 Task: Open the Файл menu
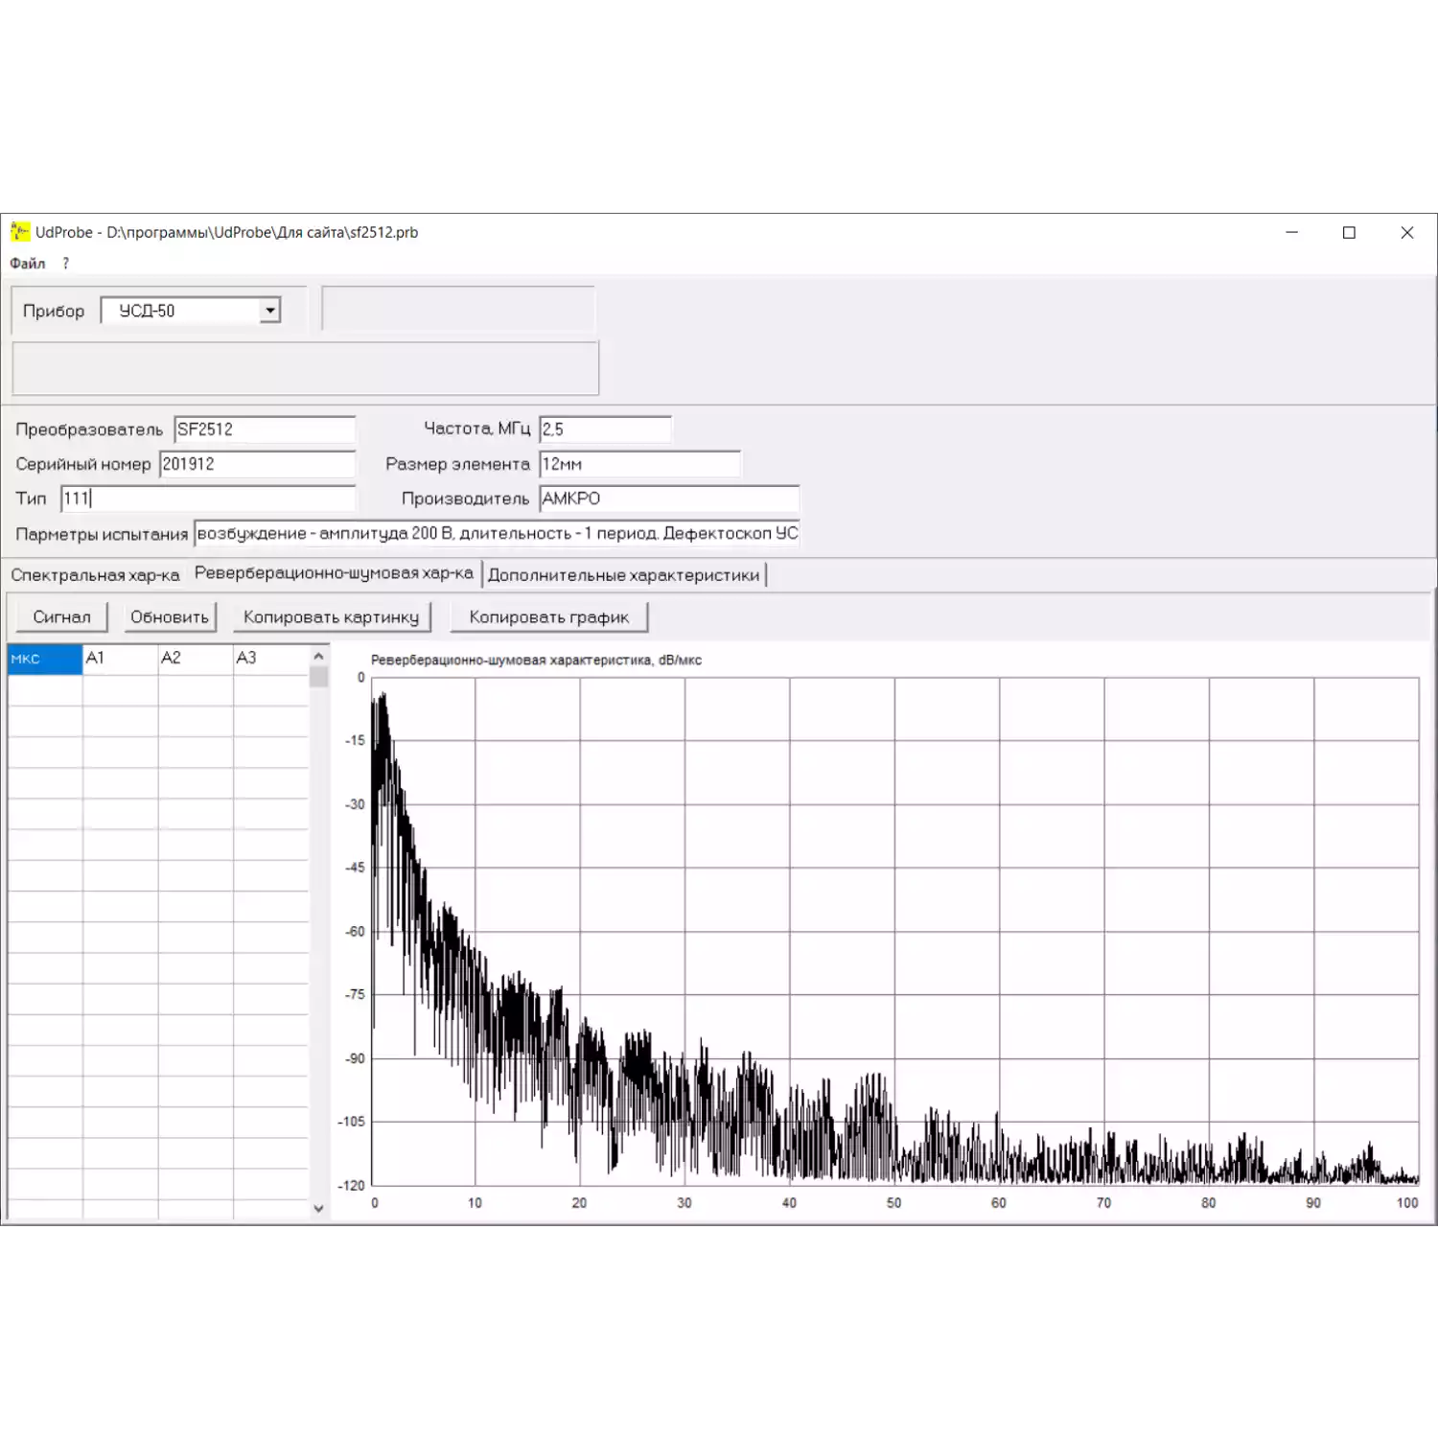click(28, 264)
